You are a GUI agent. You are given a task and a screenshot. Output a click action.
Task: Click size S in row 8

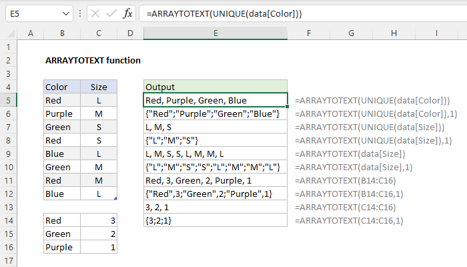pos(99,140)
